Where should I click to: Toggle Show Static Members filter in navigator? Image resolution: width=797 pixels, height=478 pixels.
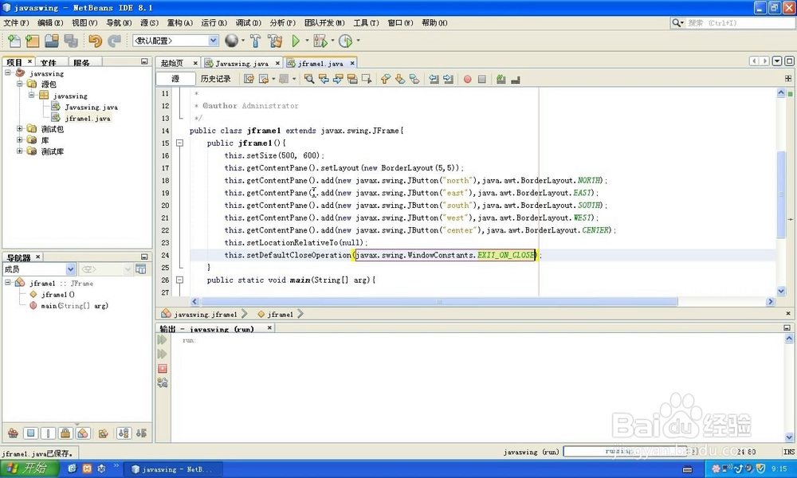[x=48, y=433]
